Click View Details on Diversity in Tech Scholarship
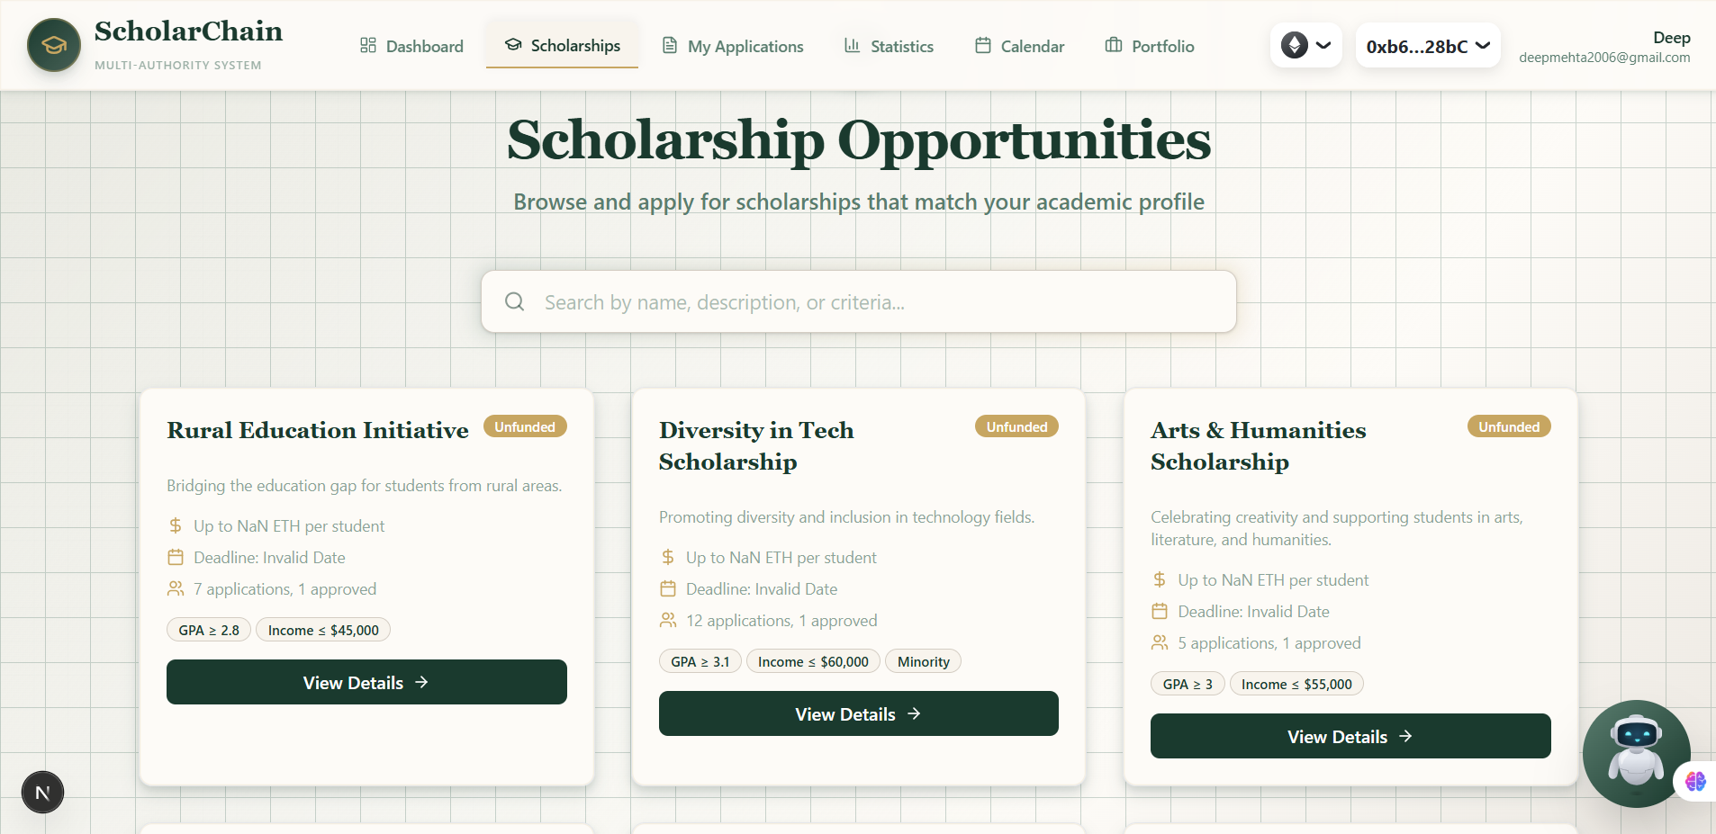The width and height of the screenshot is (1716, 834). pos(858,713)
